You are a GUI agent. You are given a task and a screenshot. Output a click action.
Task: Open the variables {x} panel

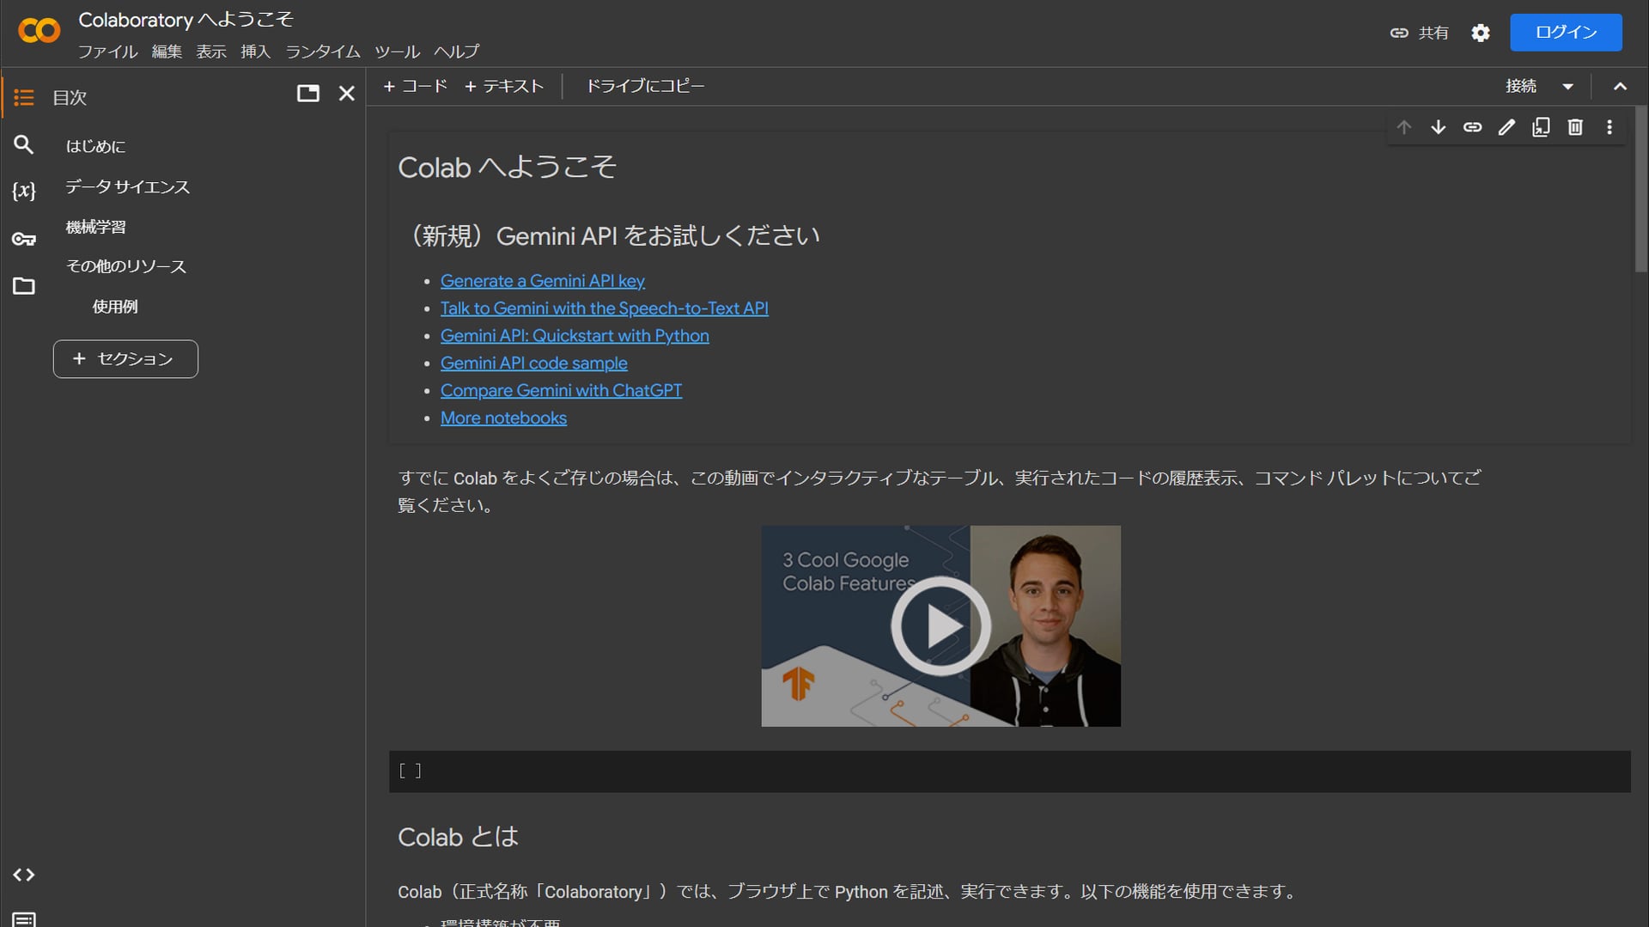(24, 191)
